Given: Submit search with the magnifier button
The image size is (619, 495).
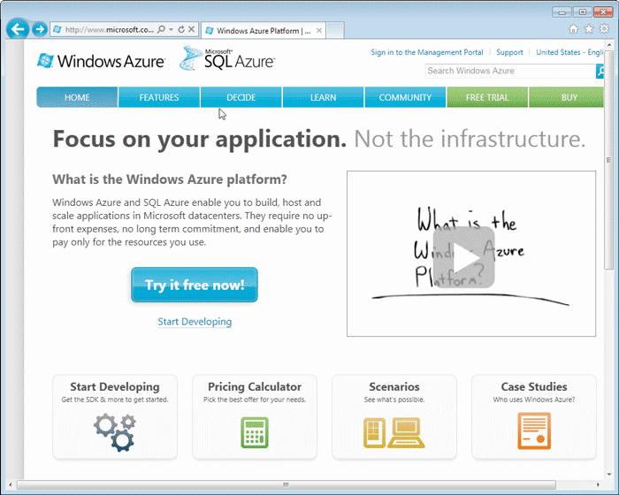Looking at the screenshot, I should 600,71.
